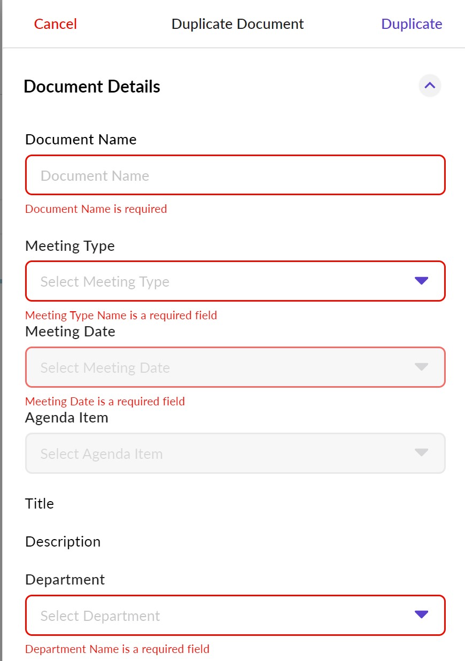The height and width of the screenshot is (661, 465).
Task: Click the Department Name required field error
Action: click(117, 649)
